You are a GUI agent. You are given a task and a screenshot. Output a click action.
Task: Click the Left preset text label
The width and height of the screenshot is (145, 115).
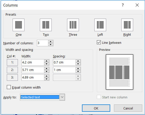click(x=100, y=35)
